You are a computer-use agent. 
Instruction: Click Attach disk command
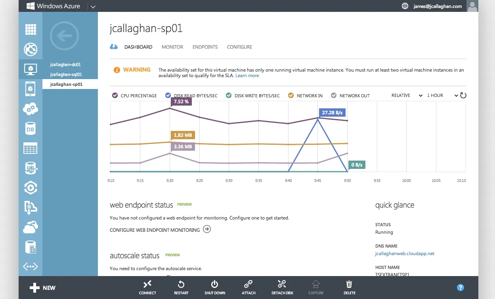click(248, 287)
